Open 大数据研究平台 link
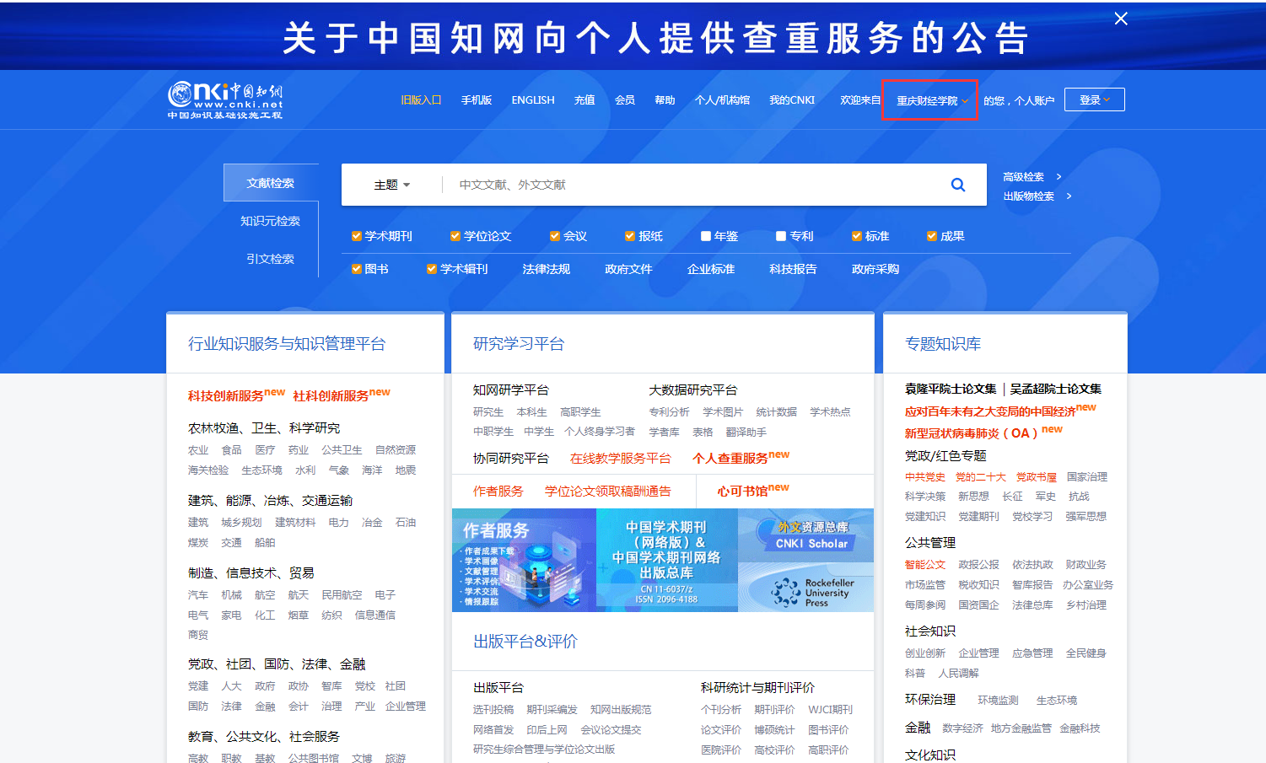Screen dimensions: 1266x763 click(x=693, y=390)
